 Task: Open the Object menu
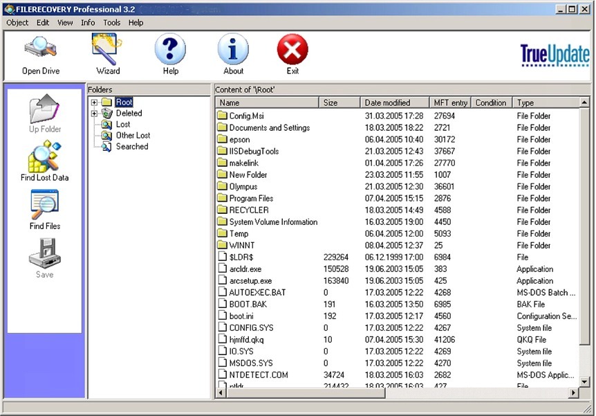tap(17, 22)
